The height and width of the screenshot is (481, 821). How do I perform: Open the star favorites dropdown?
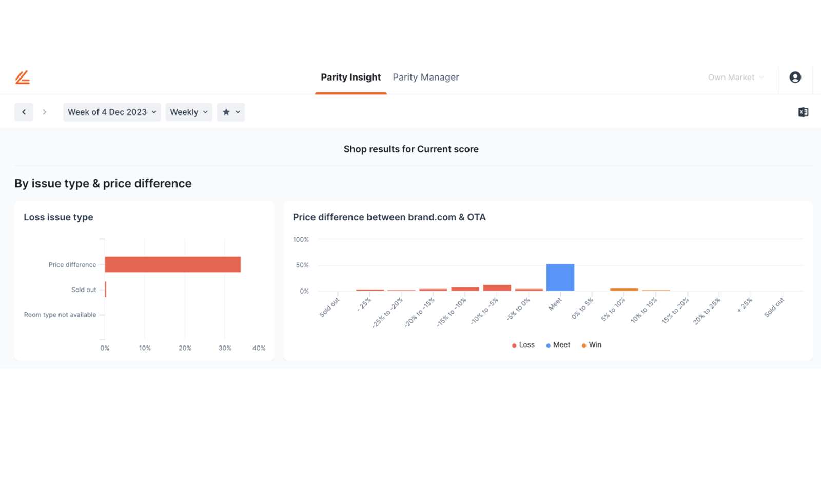pos(231,112)
